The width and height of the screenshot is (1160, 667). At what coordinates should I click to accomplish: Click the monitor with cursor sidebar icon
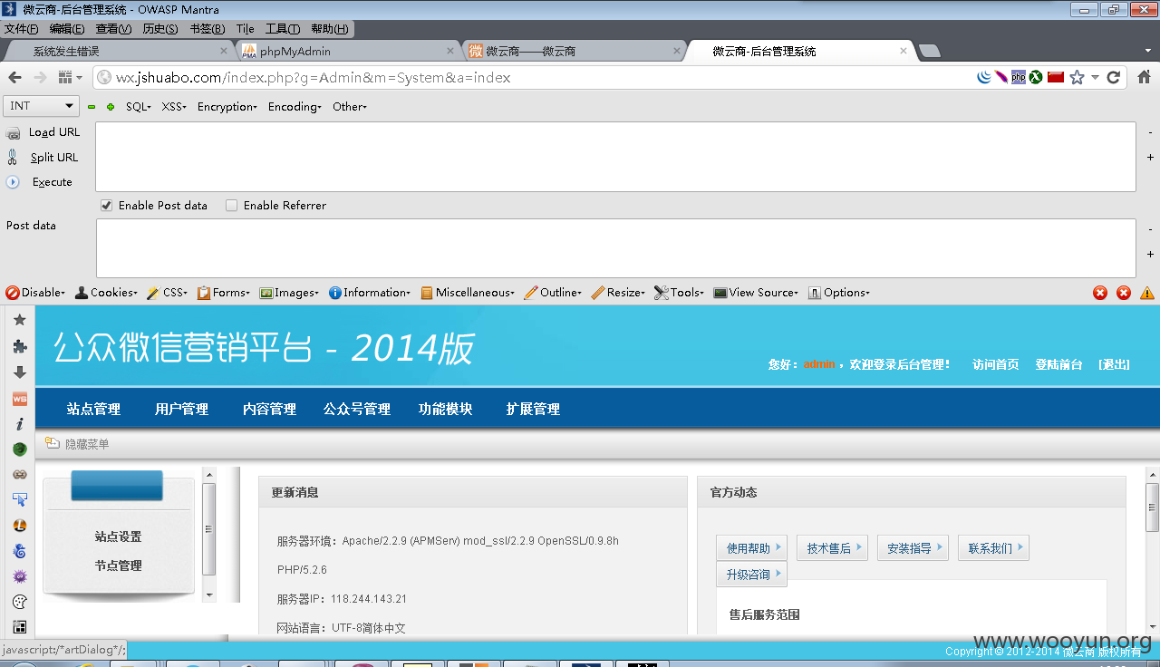[x=19, y=499]
